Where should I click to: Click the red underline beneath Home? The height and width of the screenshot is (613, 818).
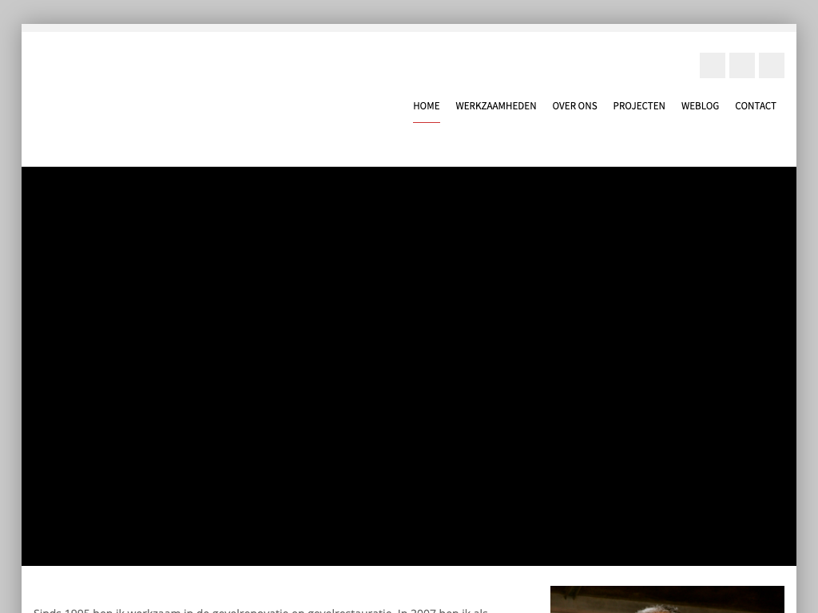(x=426, y=122)
